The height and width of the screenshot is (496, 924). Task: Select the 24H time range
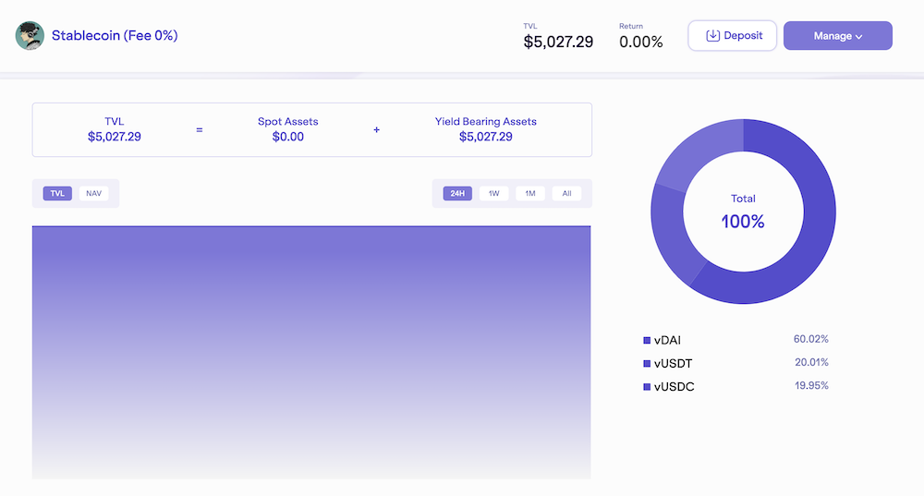(x=456, y=194)
